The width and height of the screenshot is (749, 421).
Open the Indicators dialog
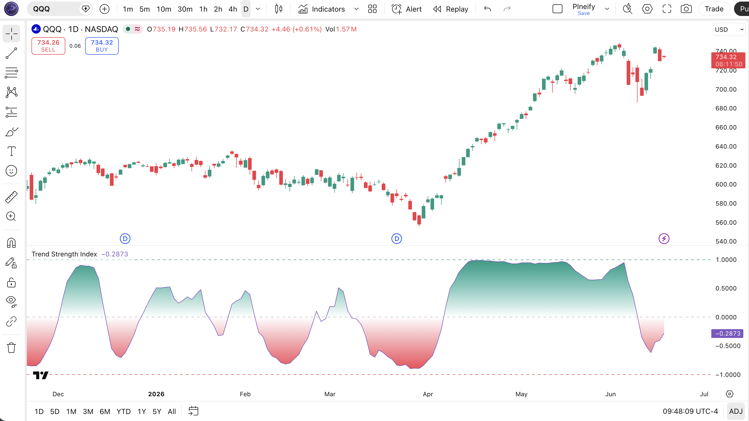[x=322, y=9]
